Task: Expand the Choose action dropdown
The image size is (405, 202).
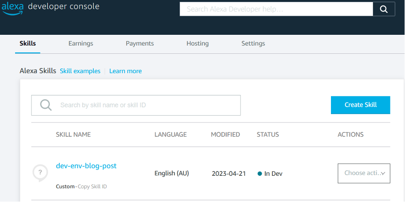Action: pyautogui.click(x=364, y=173)
